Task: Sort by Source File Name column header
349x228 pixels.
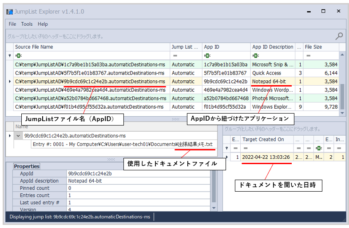Action: [91, 47]
